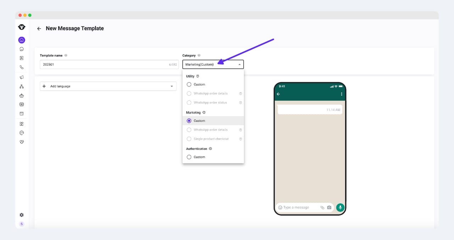
Task: Click the emoji icon in phone message bar
Action: [x=280, y=207]
